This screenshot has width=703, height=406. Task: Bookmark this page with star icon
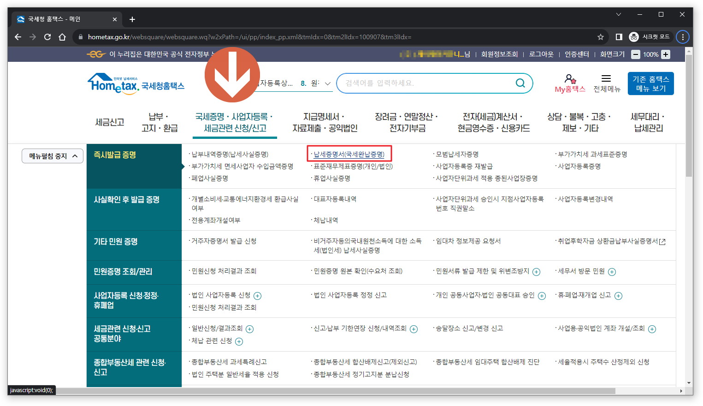click(x=600, y=37)
